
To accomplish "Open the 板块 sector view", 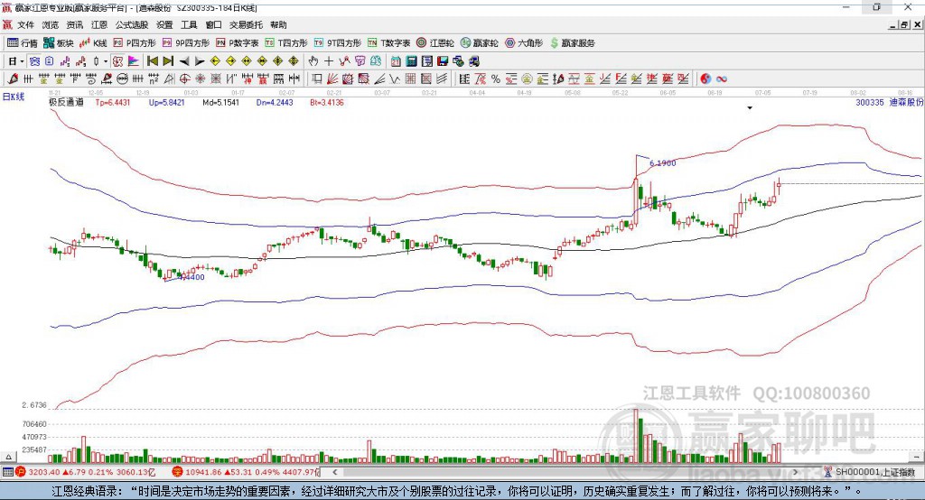I will [58, 43].
